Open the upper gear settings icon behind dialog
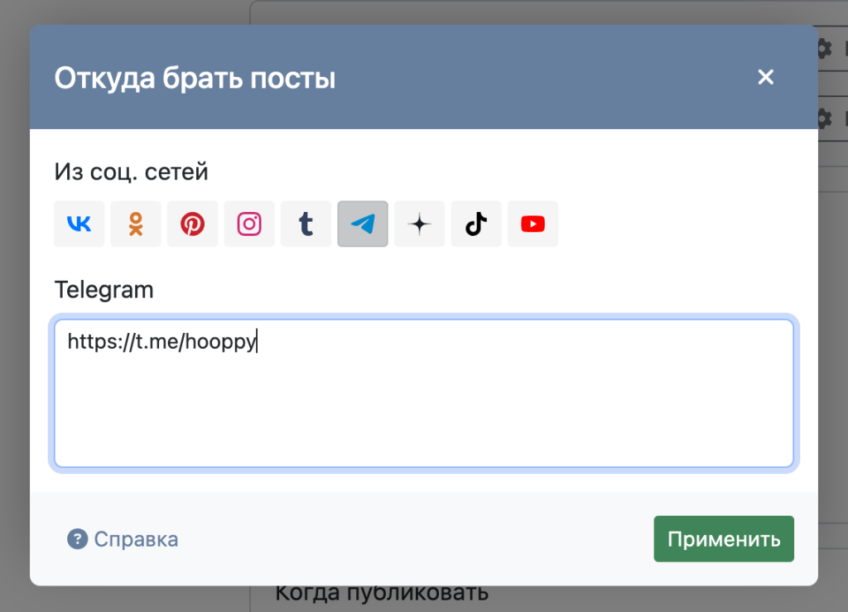 (x=824, y=48)
